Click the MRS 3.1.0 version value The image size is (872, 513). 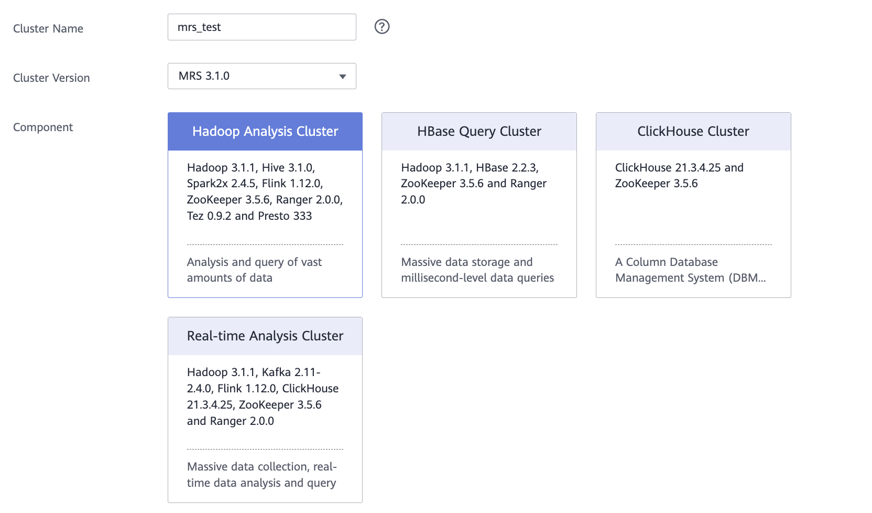204,76
